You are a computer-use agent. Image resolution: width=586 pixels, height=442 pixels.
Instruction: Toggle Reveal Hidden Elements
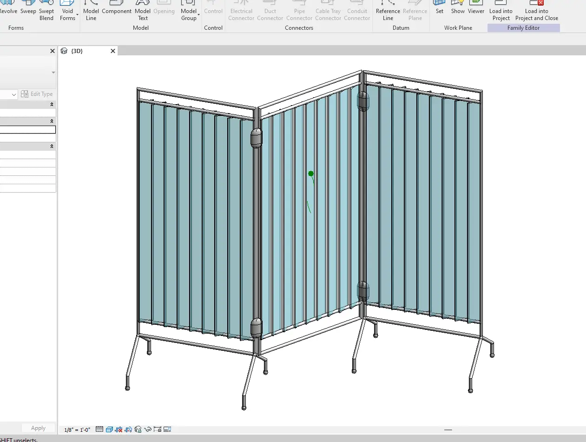click(129, 429)
